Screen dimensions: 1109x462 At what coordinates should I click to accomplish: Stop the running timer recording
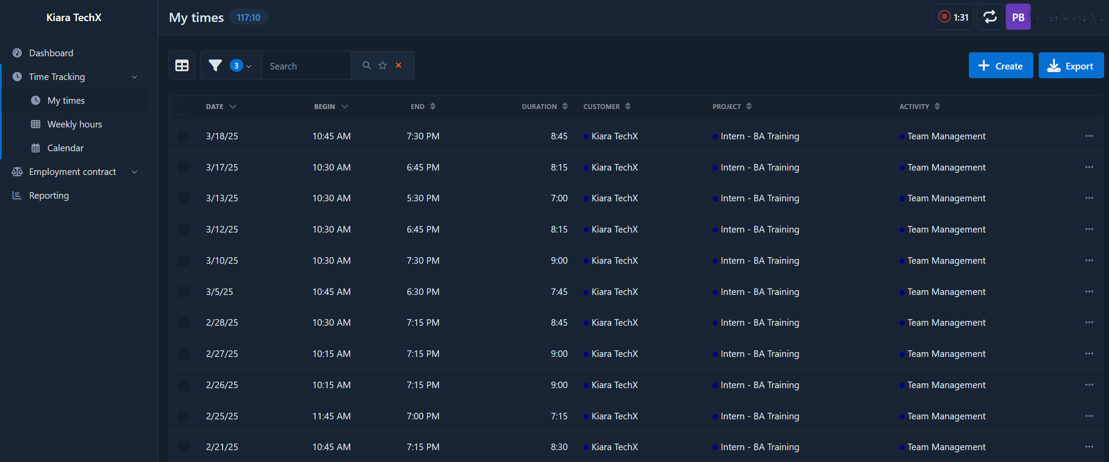(944, 17)
